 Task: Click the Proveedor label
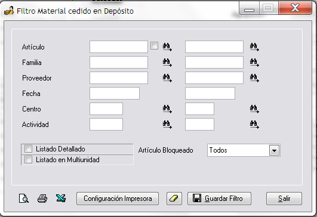coord(37,78)
